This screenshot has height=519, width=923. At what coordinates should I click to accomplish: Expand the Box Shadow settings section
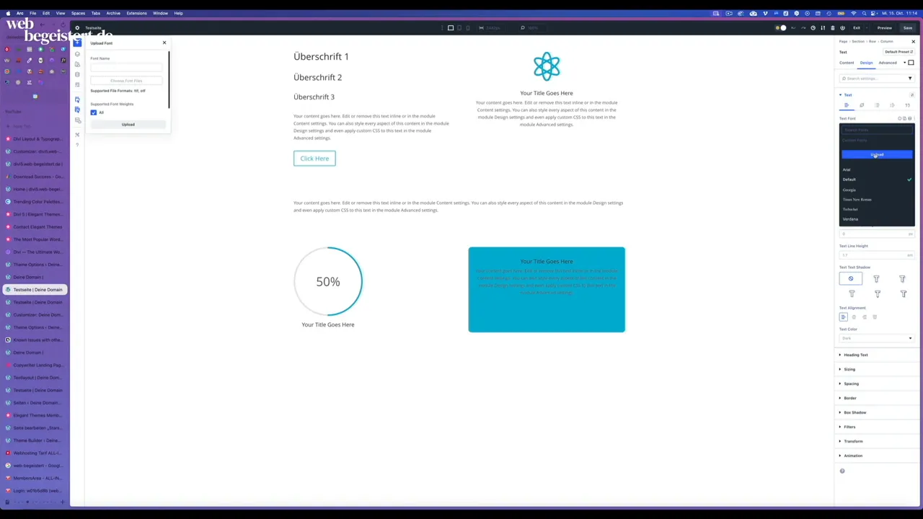coord(855,412)
